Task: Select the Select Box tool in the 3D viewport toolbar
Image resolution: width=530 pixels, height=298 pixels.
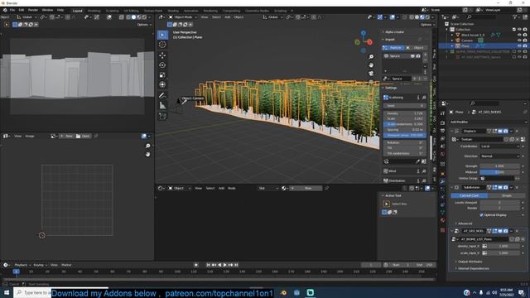Action: tap(162, 35)
